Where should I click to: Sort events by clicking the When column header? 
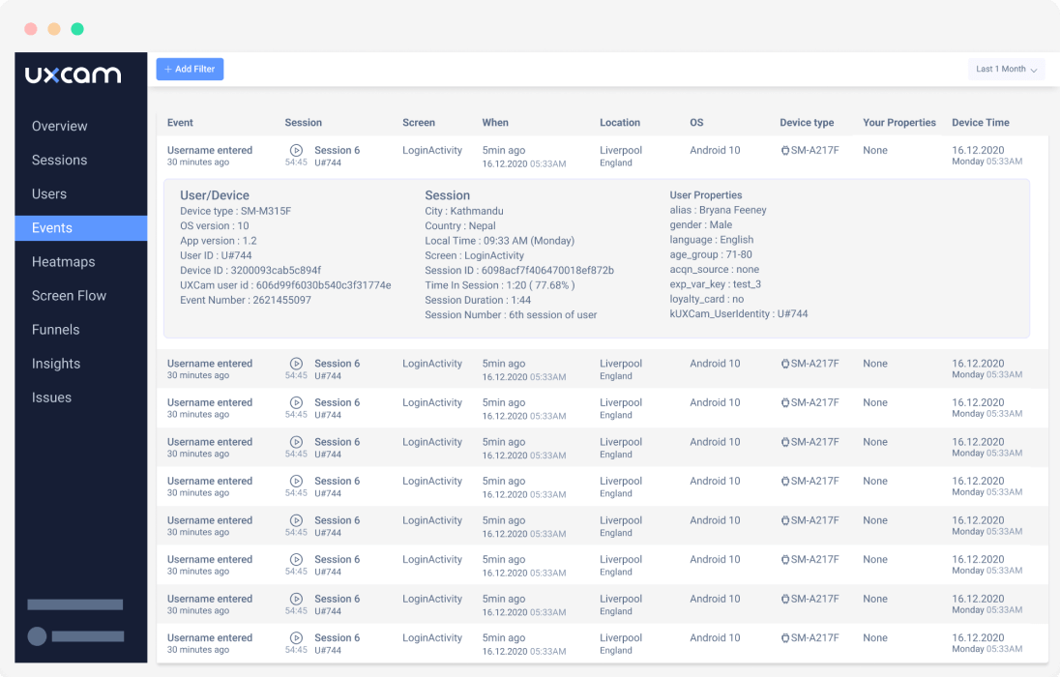[x=495, y=123]
